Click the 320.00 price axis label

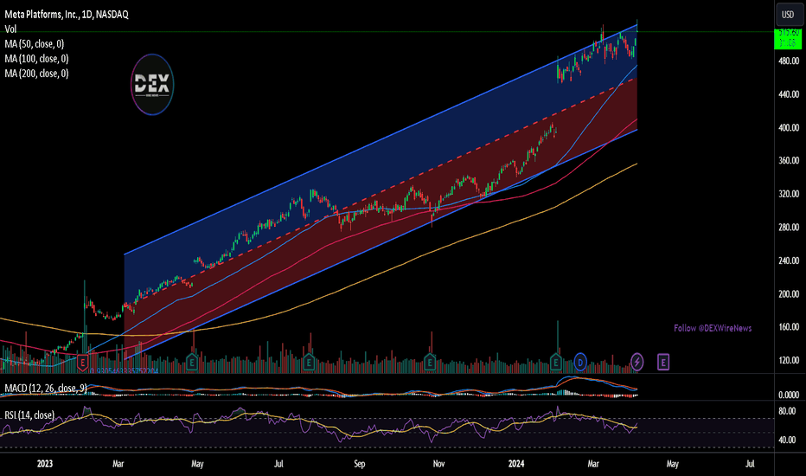(x=789, y=194)
